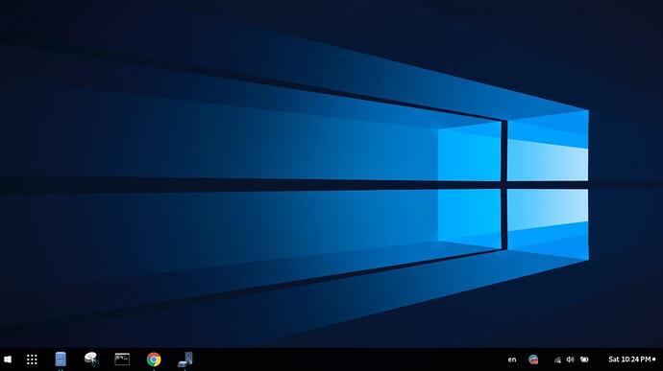Open the terminal window icon
This screenshot has width=663, height=371.
tap(122, 359)
